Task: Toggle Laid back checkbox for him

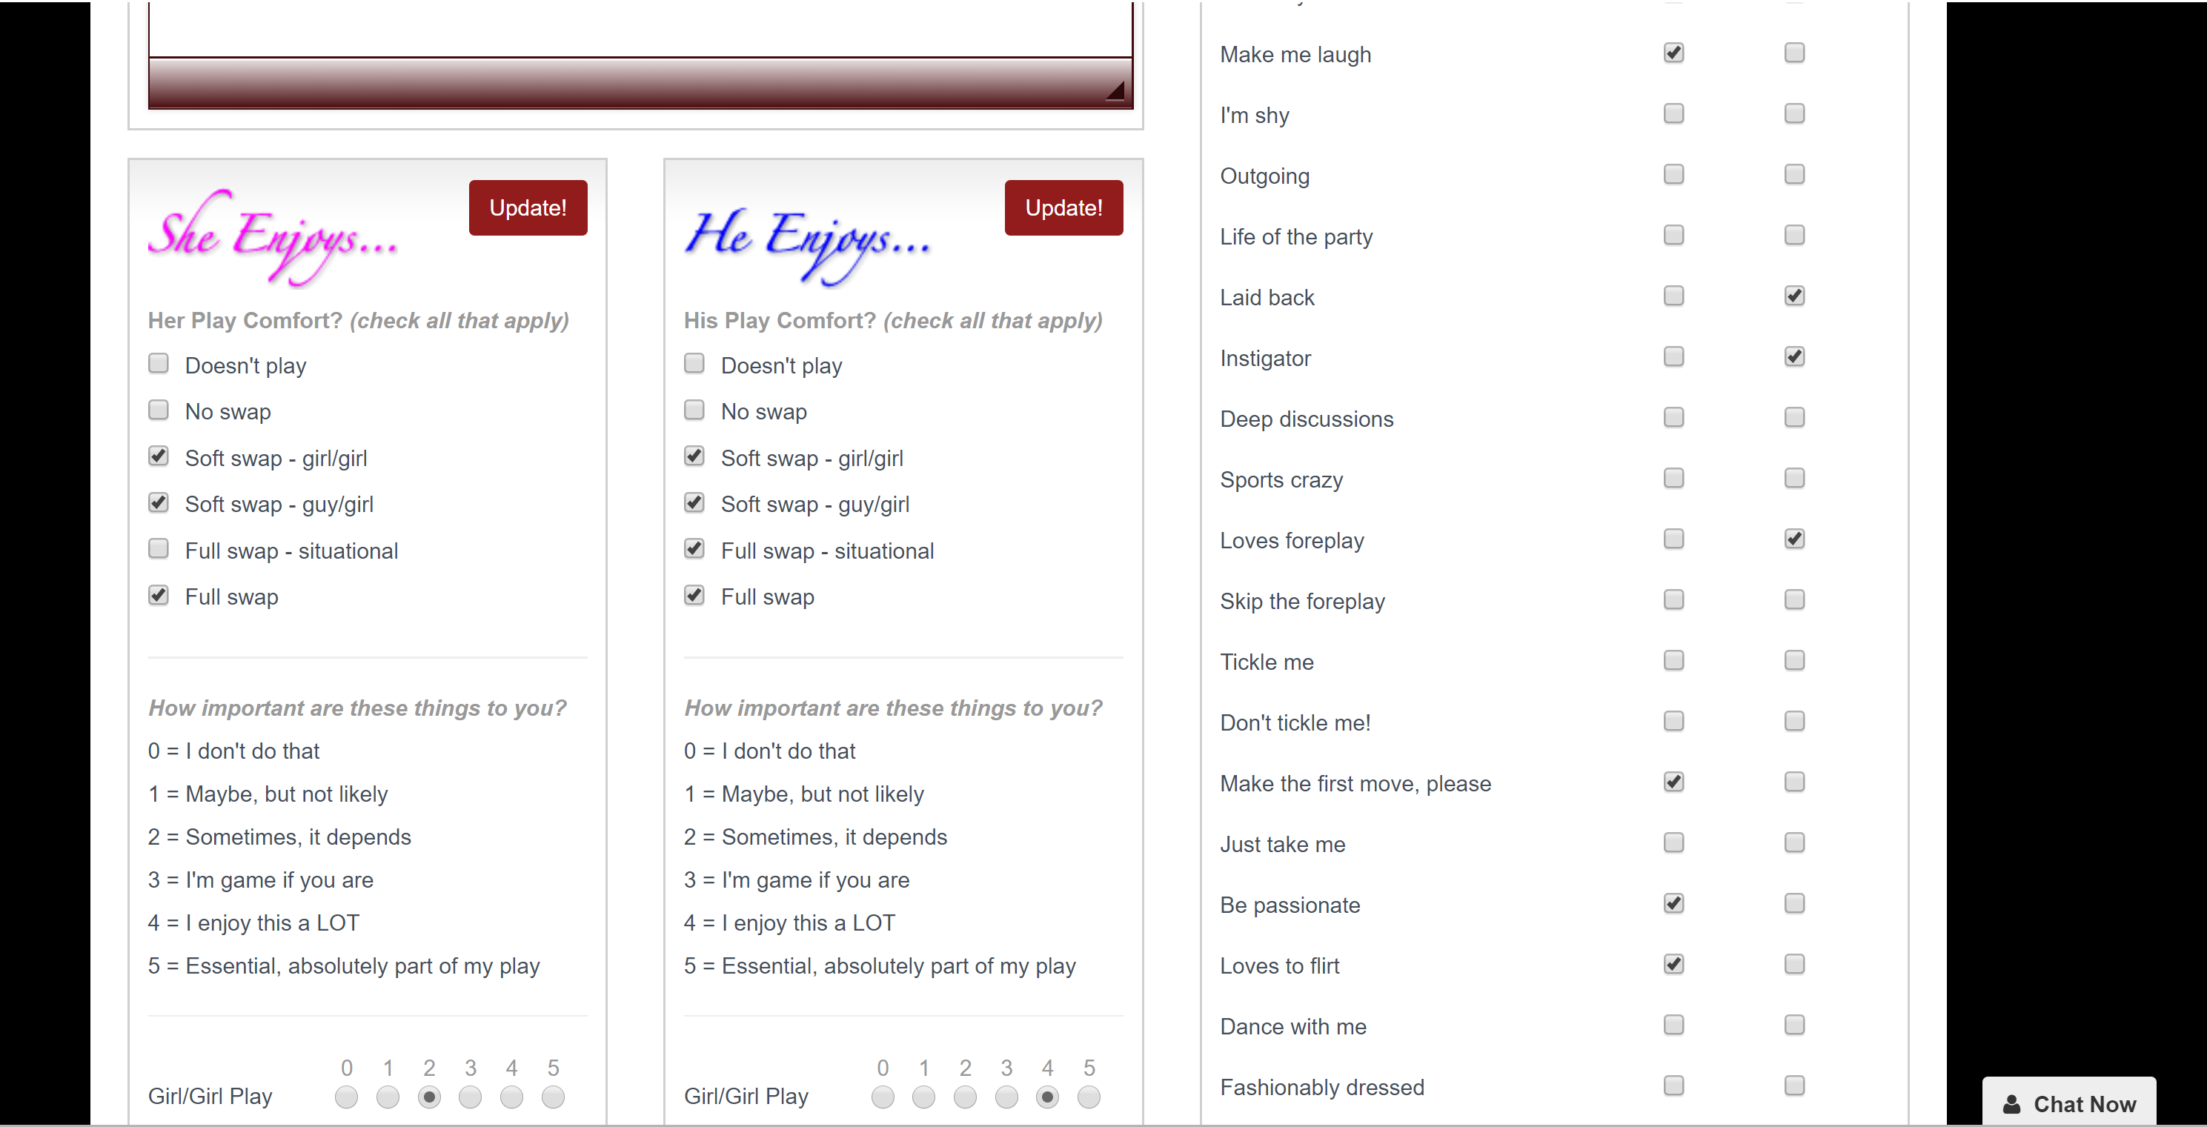Action: (x=1794, y=296)
